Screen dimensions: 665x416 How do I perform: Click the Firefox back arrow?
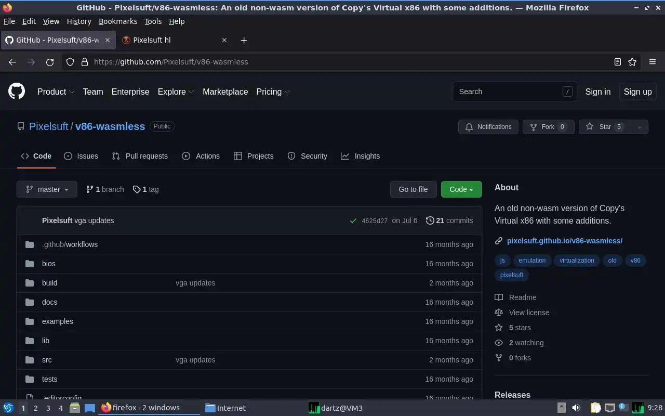[x=12, y=62]
